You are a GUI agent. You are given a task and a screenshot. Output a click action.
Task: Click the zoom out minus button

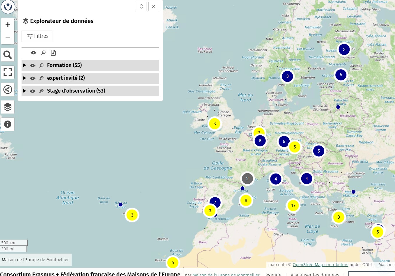tap(8, 38)
